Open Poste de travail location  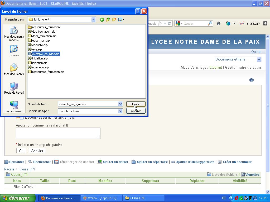(14, 88)
